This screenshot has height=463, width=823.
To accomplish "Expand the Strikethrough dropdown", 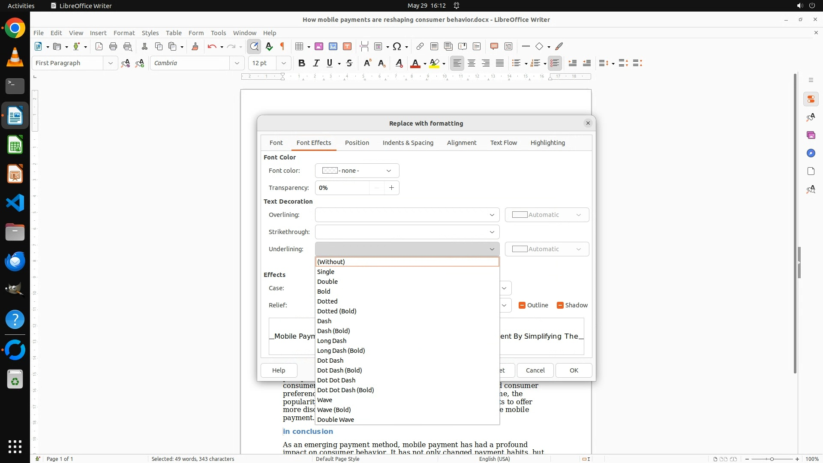I will 407,232.
